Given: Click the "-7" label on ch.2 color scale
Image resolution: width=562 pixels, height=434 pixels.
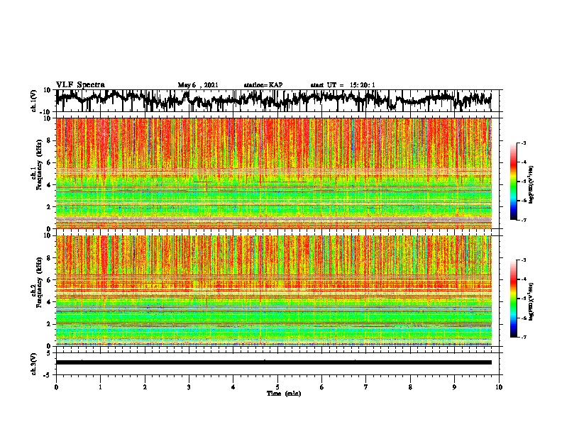Looking at the screenshot, I should coord(524,337).
